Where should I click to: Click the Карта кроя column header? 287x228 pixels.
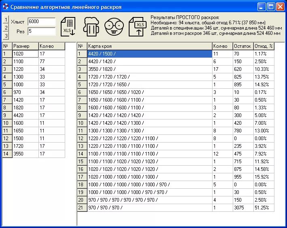pos(150,46)
